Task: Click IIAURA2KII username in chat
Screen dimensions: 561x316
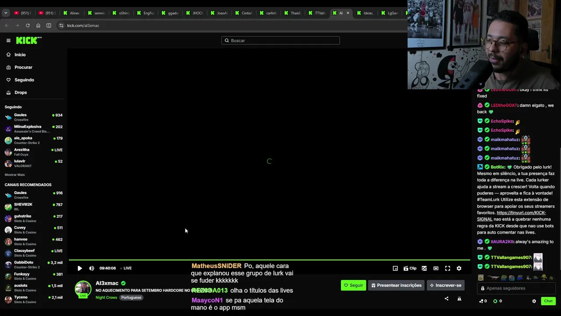Action: click(x=502, y=242)
